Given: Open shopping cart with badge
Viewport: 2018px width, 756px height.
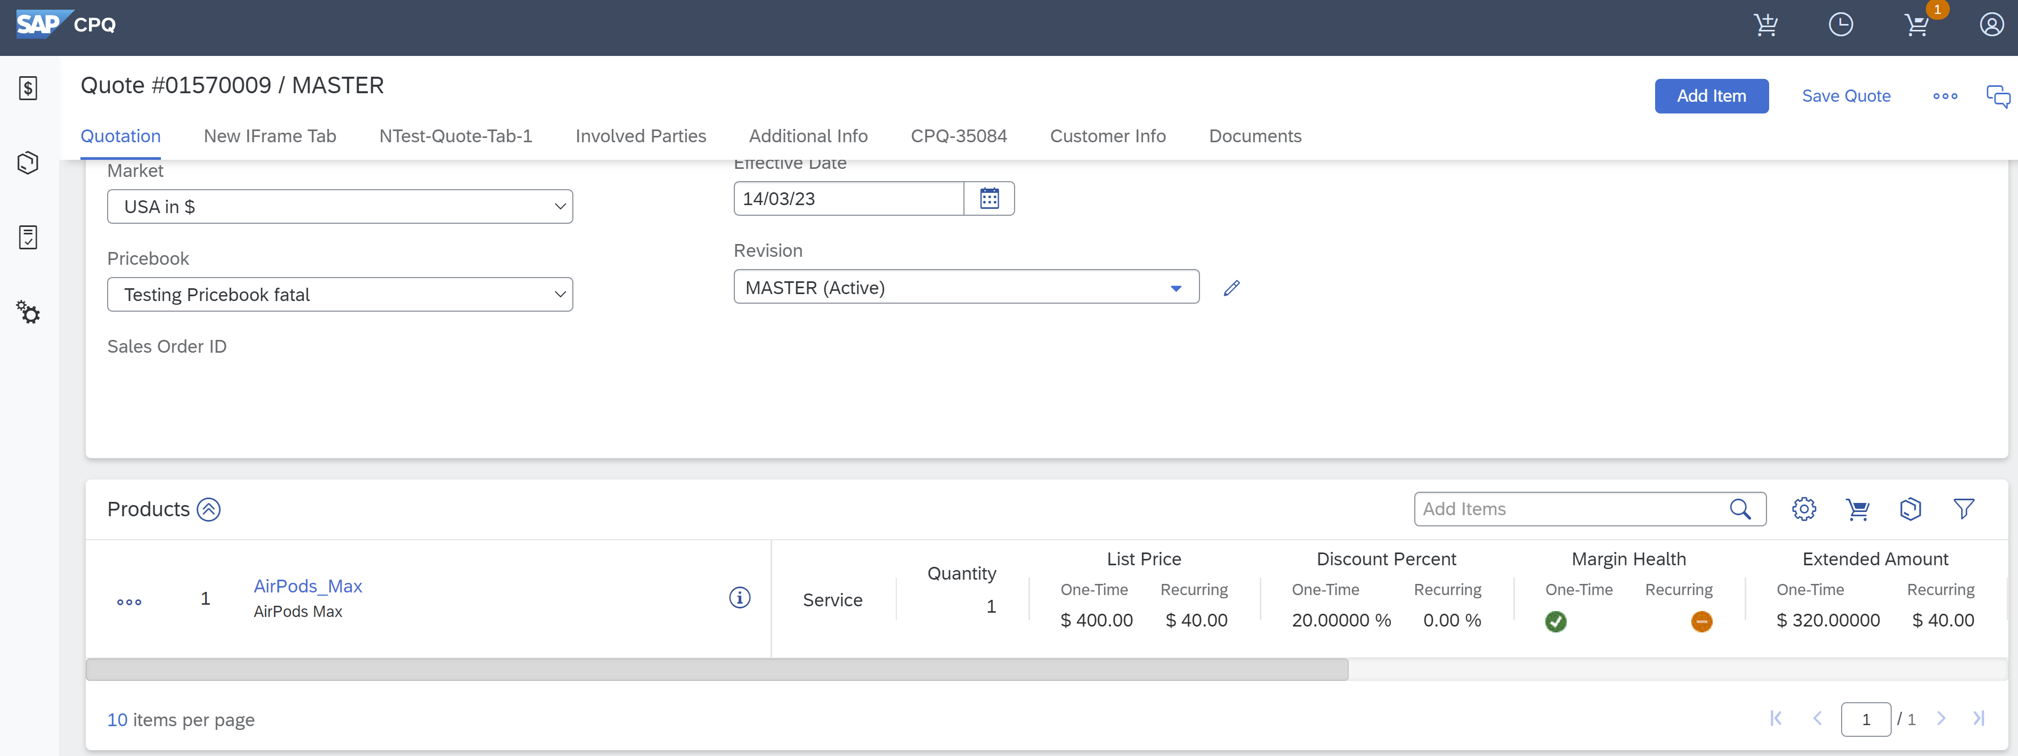Looking at the screenshot, I should (1917, 25).
